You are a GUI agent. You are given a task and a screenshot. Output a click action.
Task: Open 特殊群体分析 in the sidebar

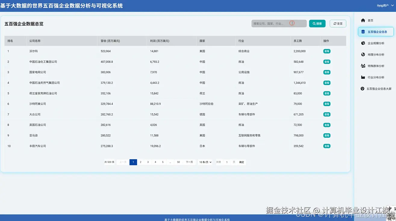point(376,66)
